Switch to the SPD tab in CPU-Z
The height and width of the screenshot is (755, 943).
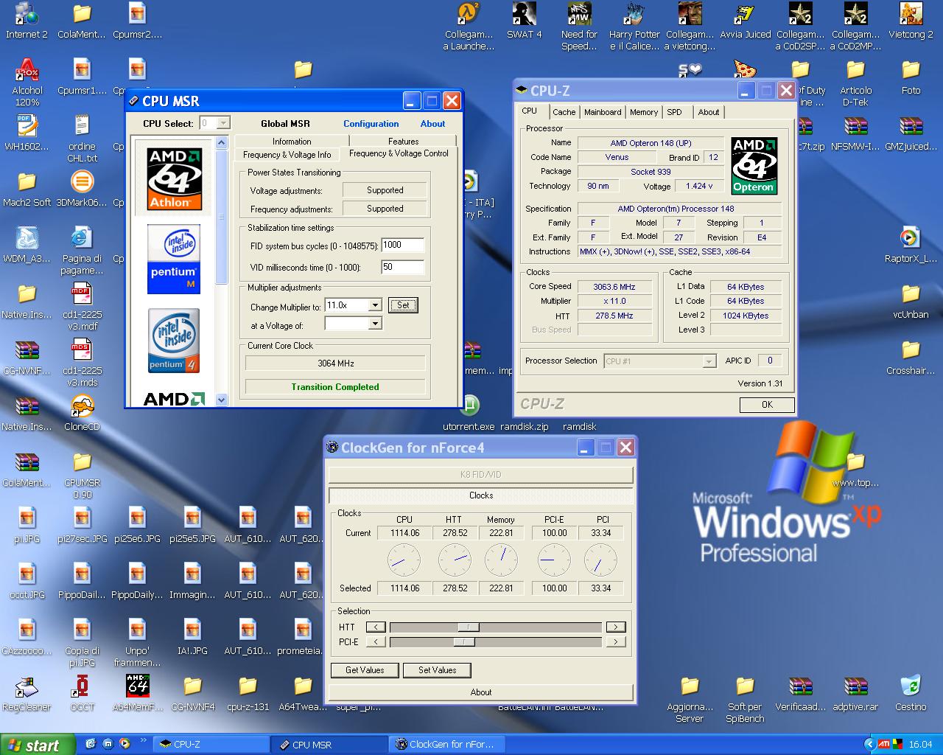coord(674,112)
